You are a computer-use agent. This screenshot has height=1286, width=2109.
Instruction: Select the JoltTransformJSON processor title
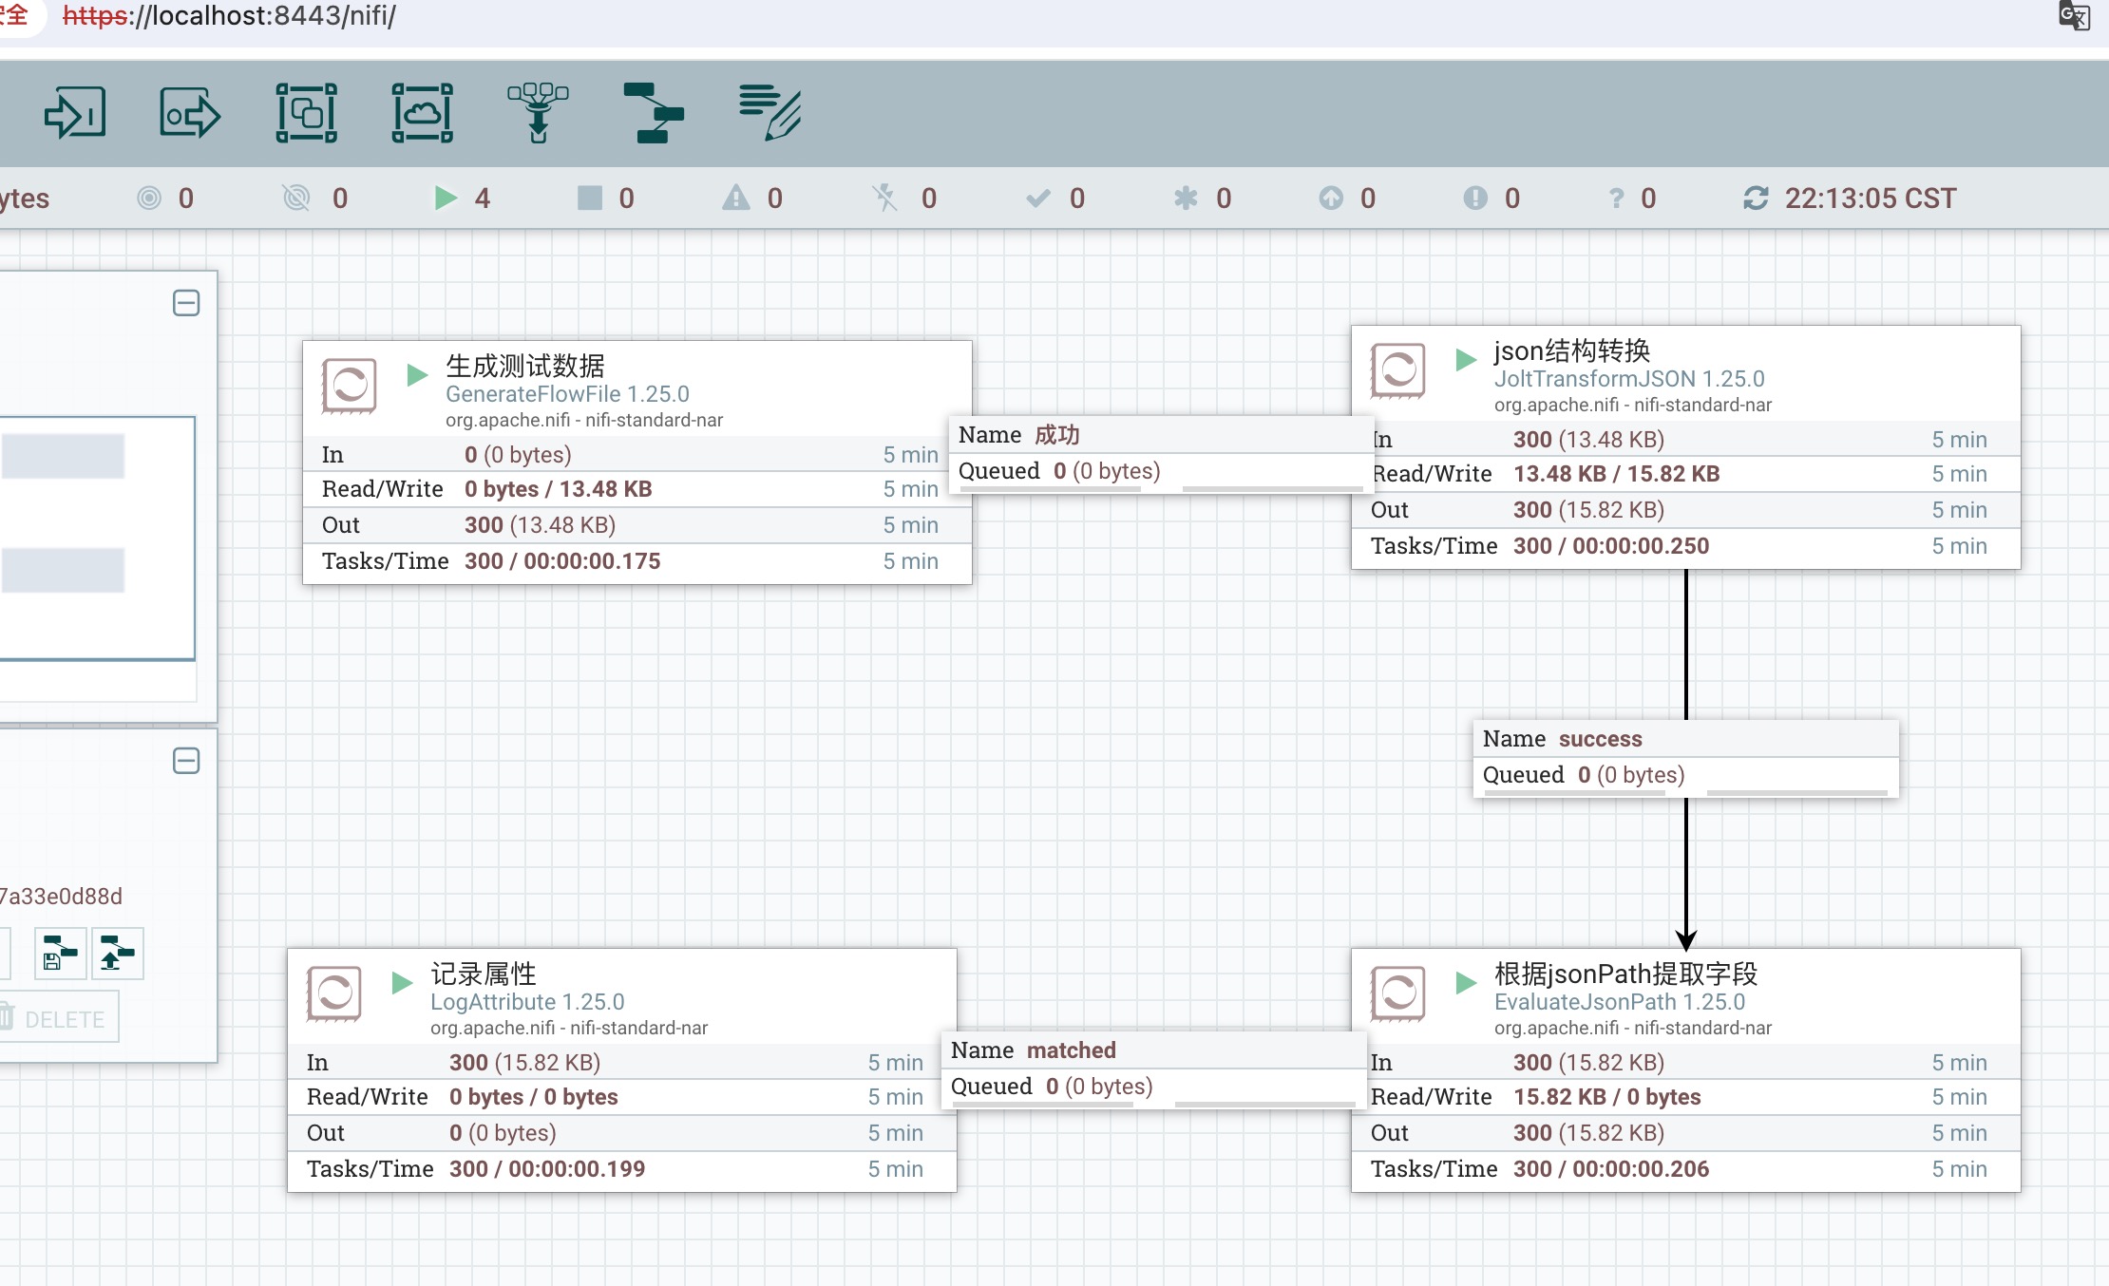[x=1571, y=350]
